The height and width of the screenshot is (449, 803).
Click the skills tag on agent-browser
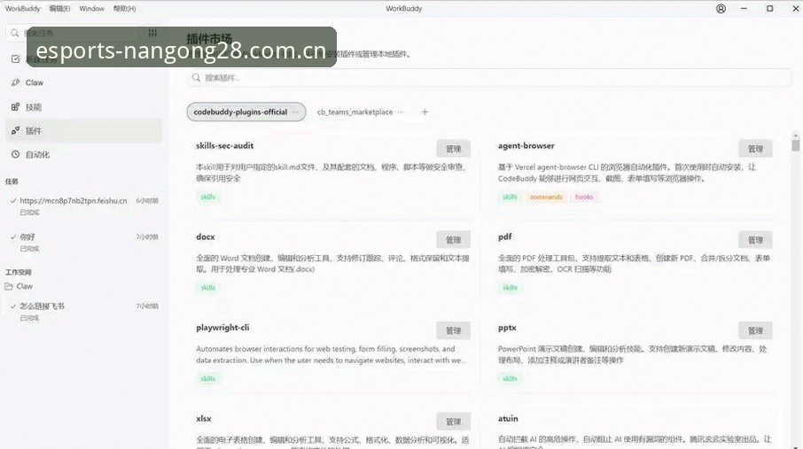510,197
